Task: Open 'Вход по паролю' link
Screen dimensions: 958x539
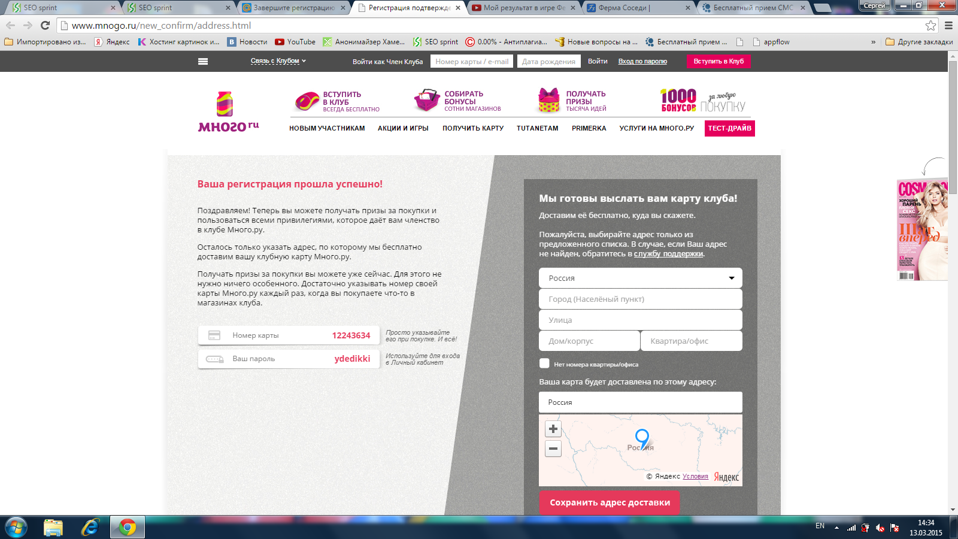Action: point(642,61)
